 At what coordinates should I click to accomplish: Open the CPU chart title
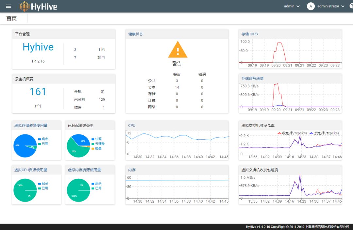click(x=132, y=125)
